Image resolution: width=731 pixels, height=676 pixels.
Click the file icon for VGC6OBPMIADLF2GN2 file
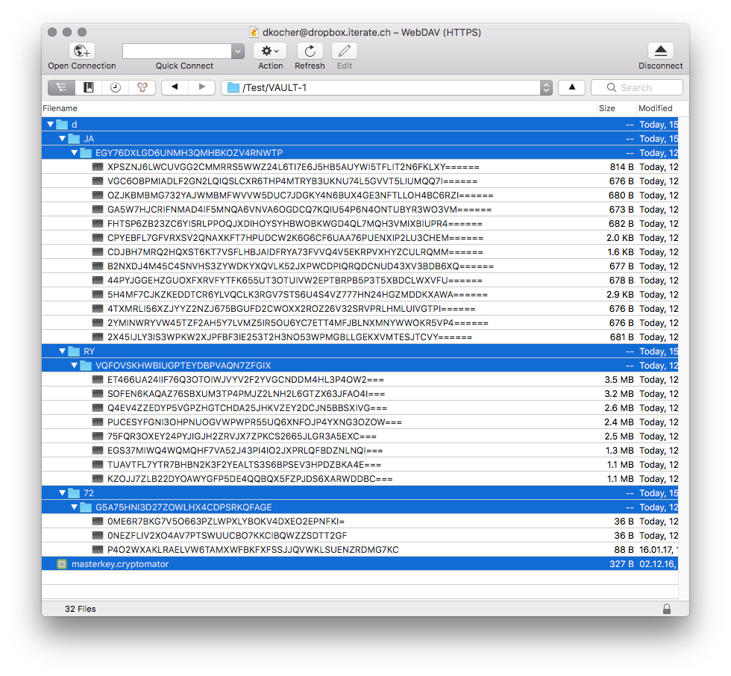tap(98, 181)
